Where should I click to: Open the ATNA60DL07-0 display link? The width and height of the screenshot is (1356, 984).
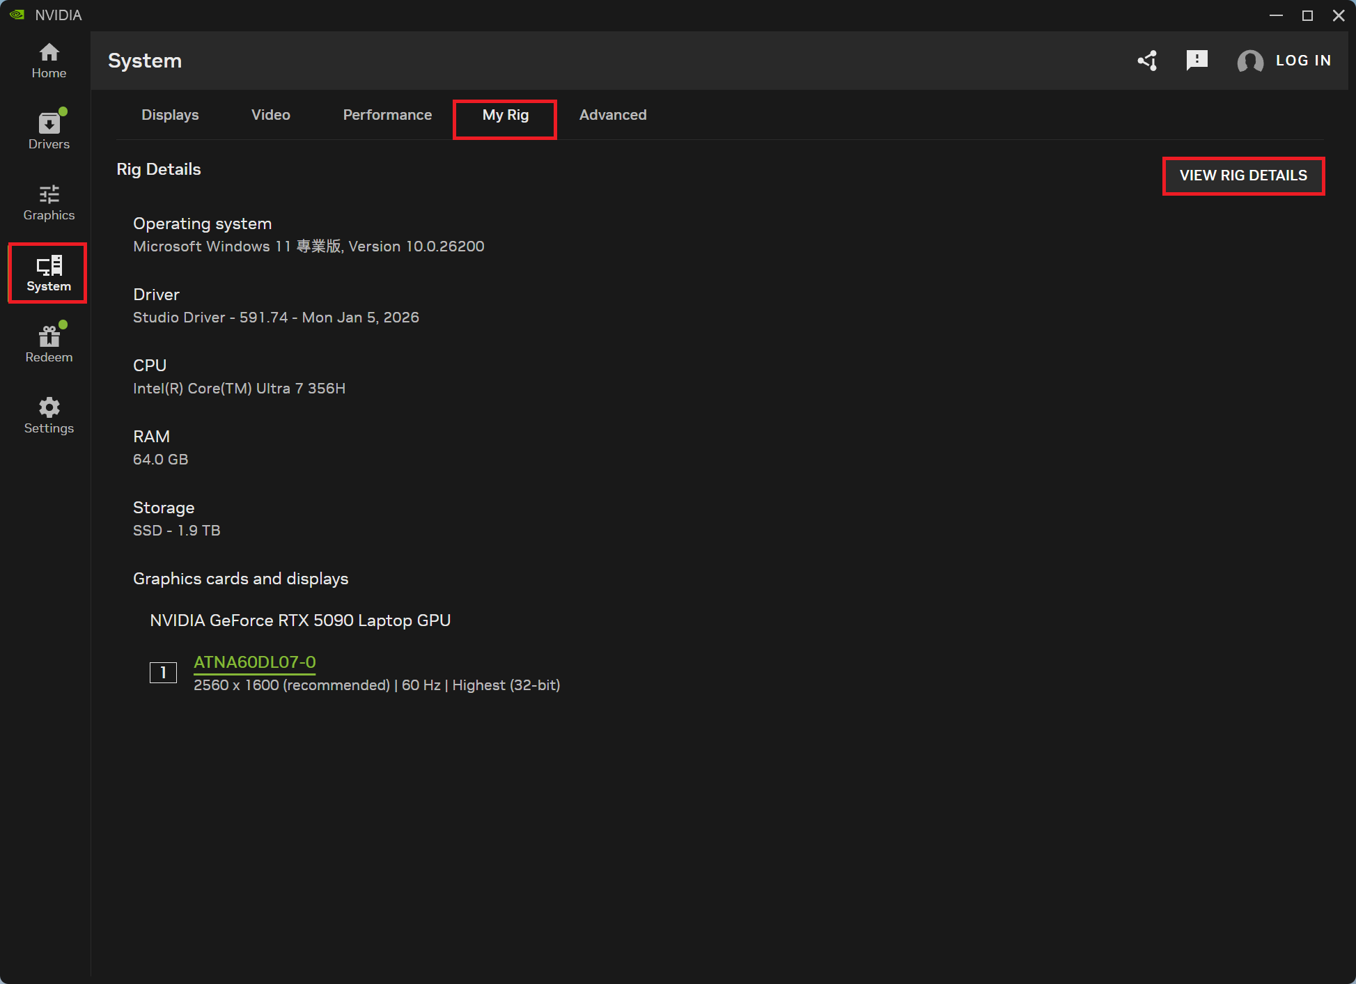254,662
